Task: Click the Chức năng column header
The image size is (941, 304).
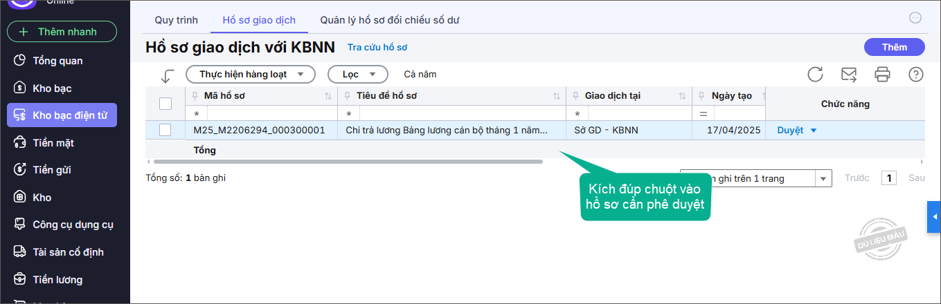Action: click(845, 104)
